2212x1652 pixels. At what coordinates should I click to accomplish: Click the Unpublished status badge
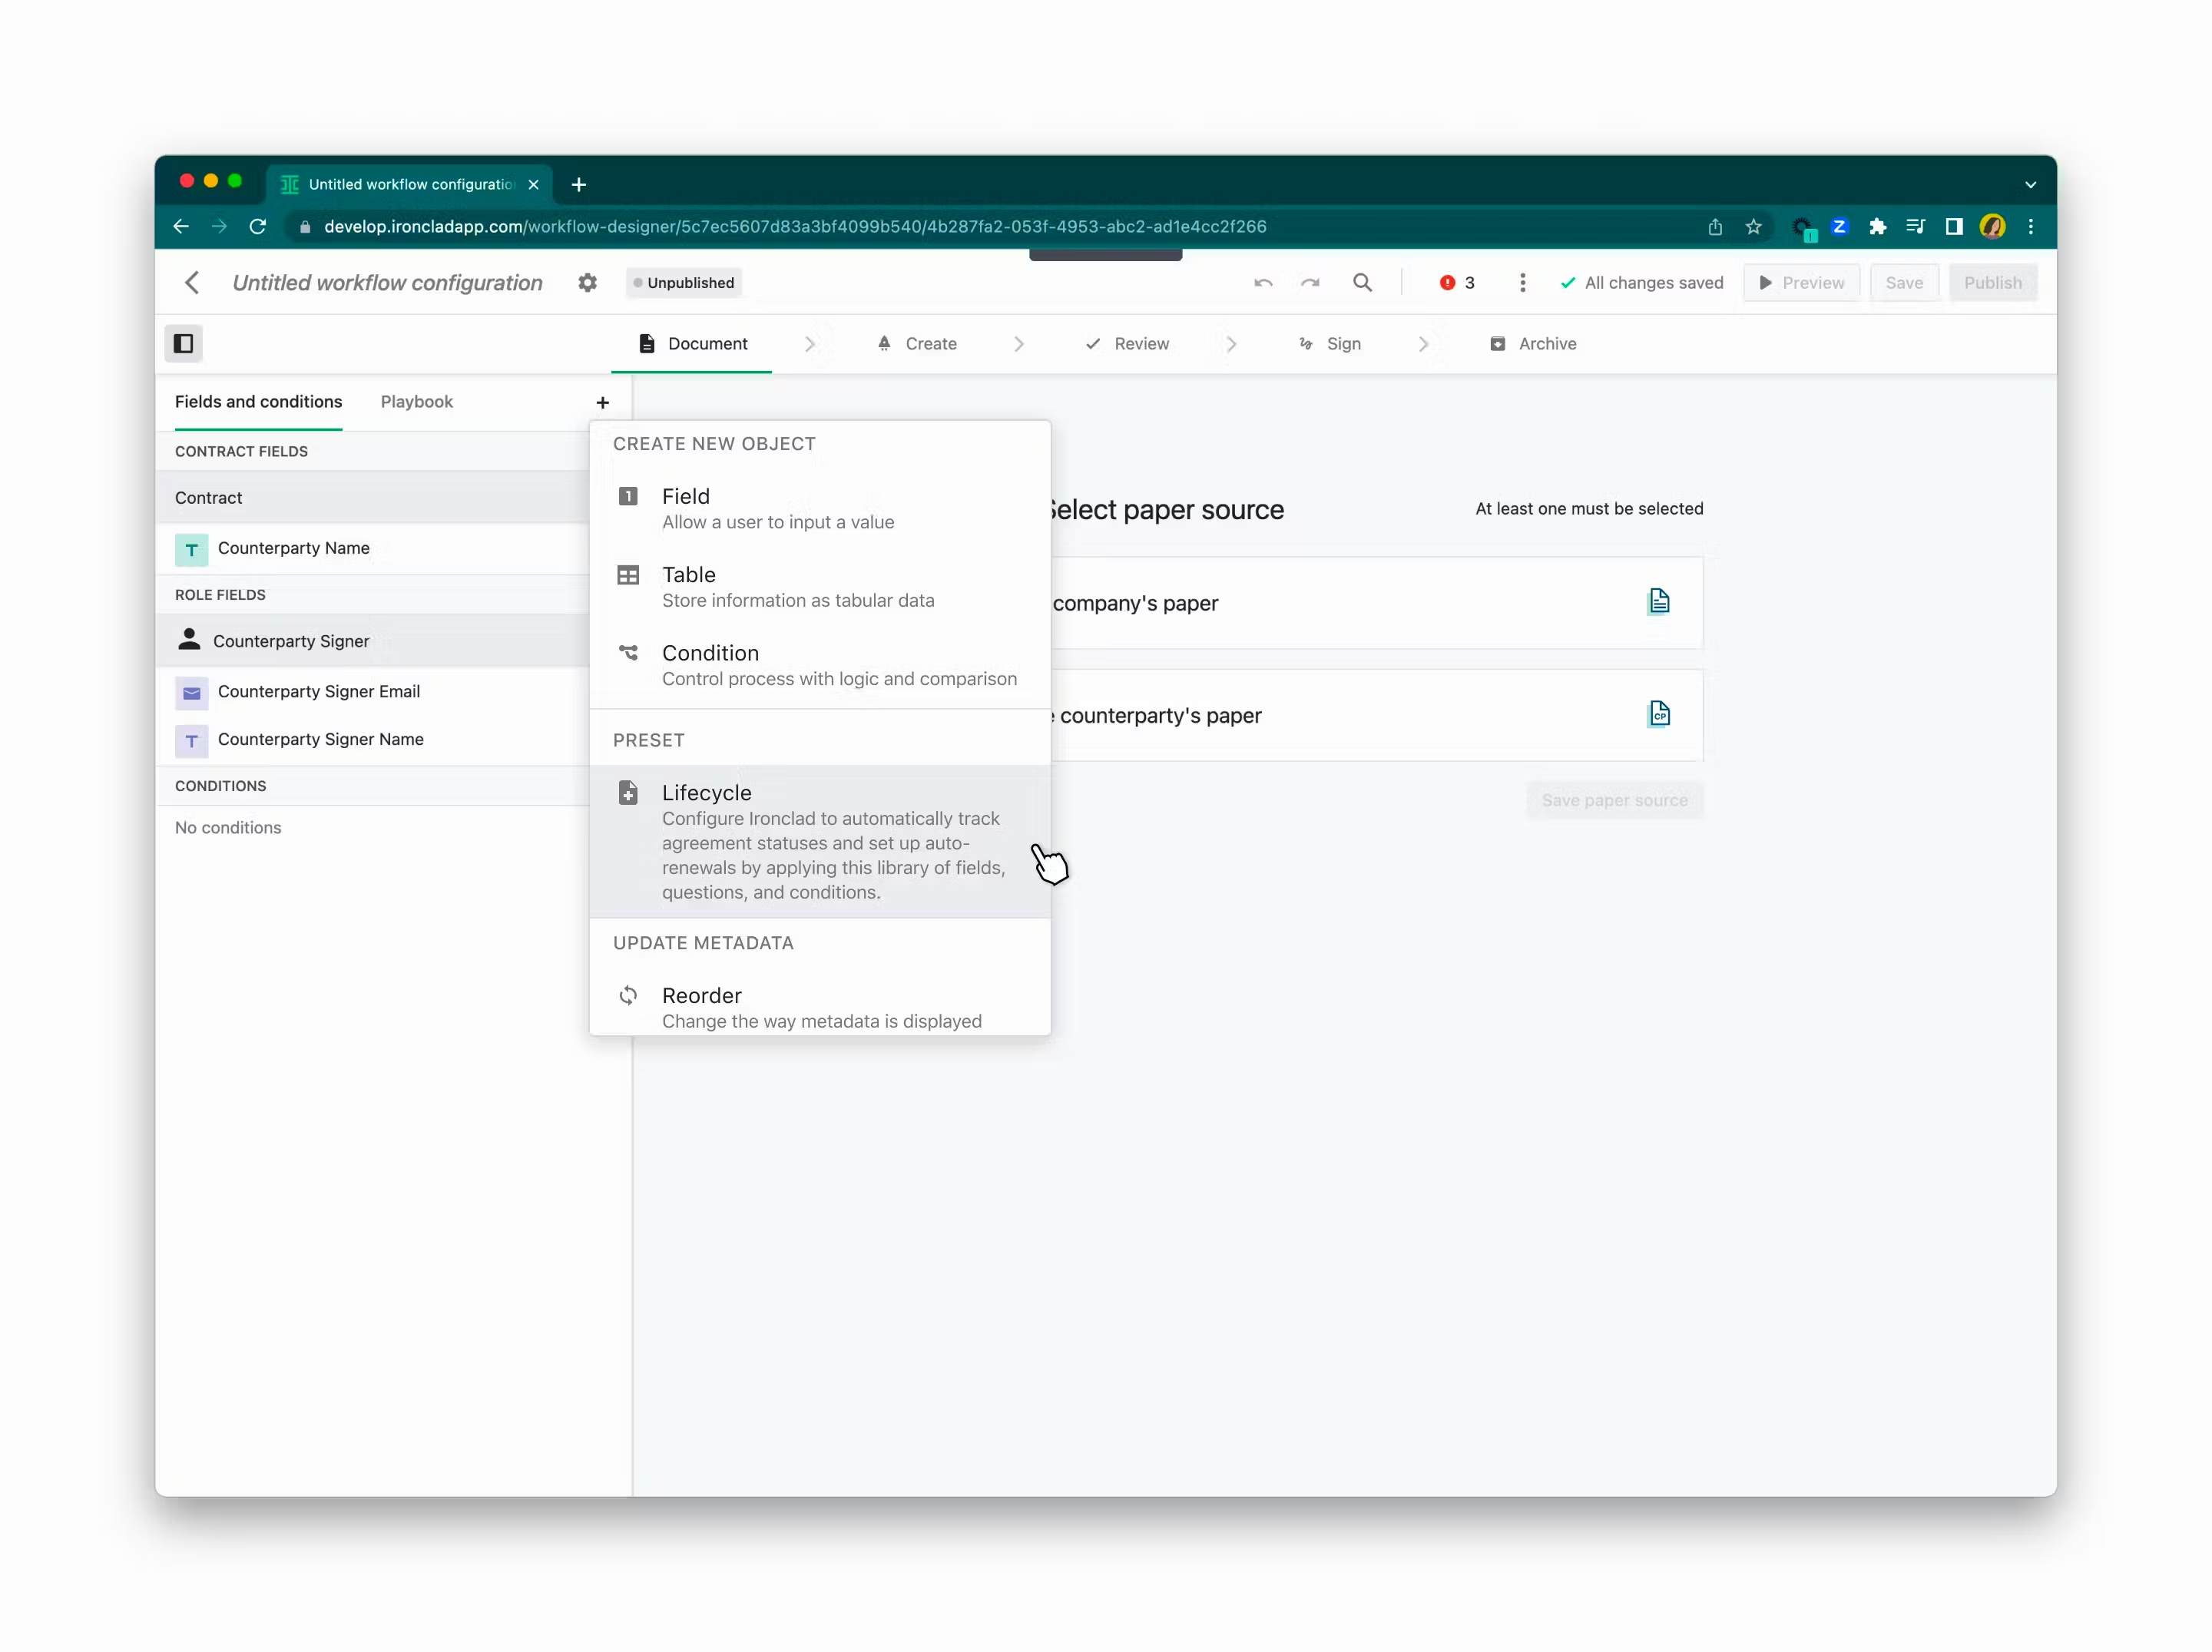coord(684,283)
